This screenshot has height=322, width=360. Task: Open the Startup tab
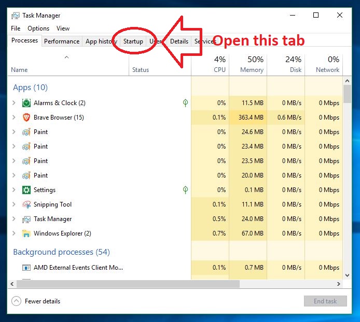click(133, 41)
